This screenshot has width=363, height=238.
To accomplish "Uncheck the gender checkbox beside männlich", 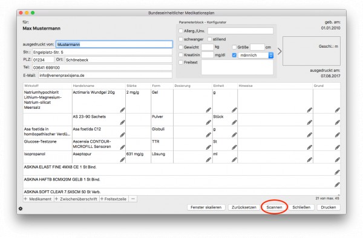I will tap(234, 55).
